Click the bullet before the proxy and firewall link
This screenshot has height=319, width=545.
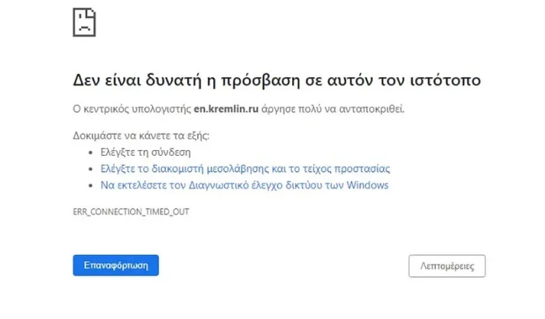pos(91,170)
